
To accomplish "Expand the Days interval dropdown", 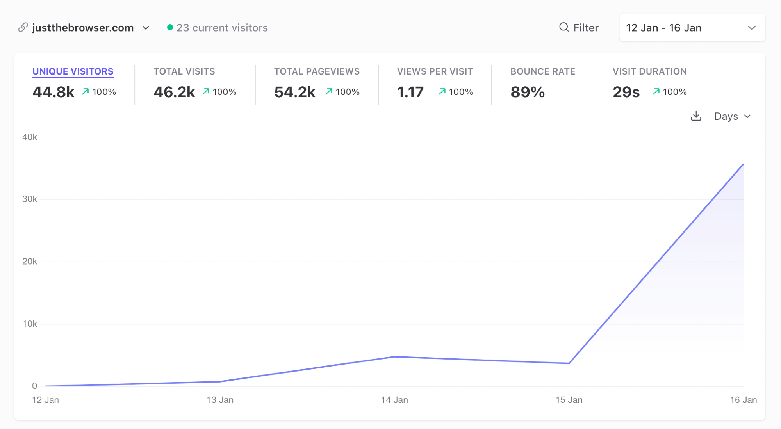I will click(732, 116).
